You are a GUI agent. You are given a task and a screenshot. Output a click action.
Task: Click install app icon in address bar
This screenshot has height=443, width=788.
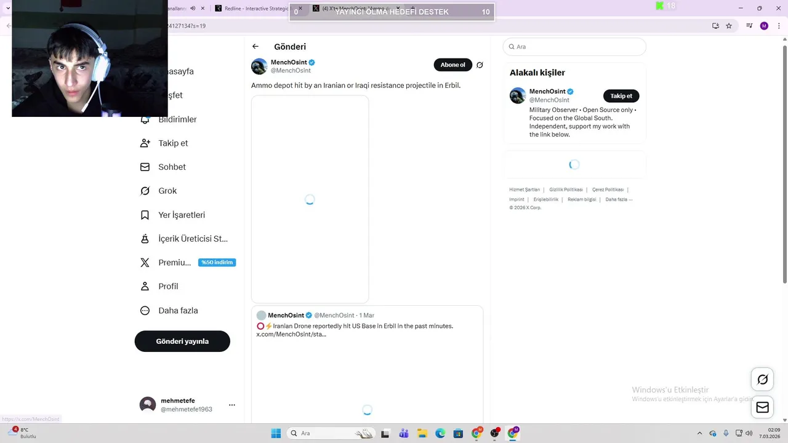(715, 26)
